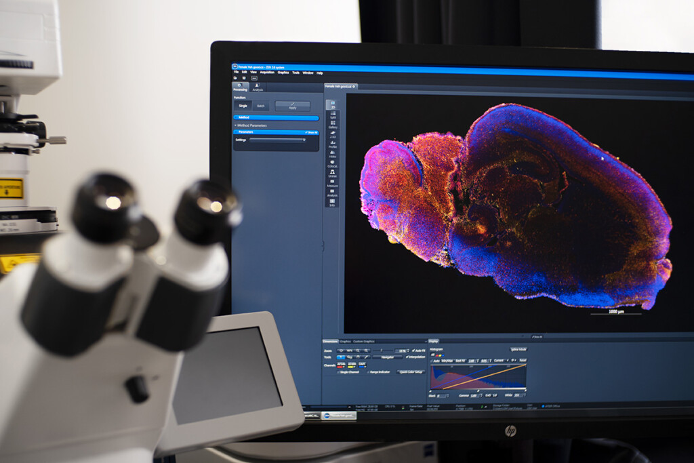Select the 2.5D view
The width and height of the screenshot is (694, 463).
[333, 135]
